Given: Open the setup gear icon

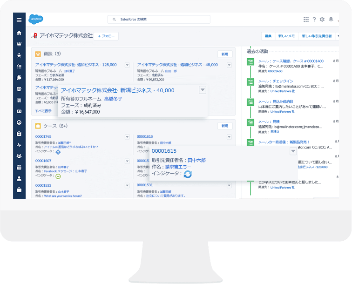Looking at the screenshot, I should (322, 20).
